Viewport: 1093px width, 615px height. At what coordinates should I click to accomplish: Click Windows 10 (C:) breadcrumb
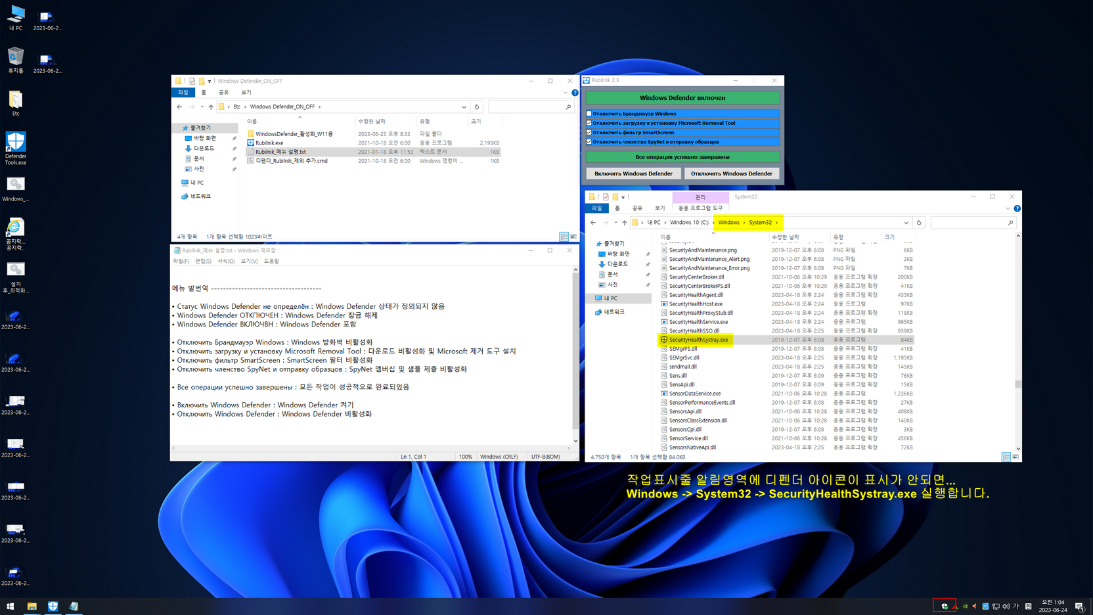click(689, 223)
